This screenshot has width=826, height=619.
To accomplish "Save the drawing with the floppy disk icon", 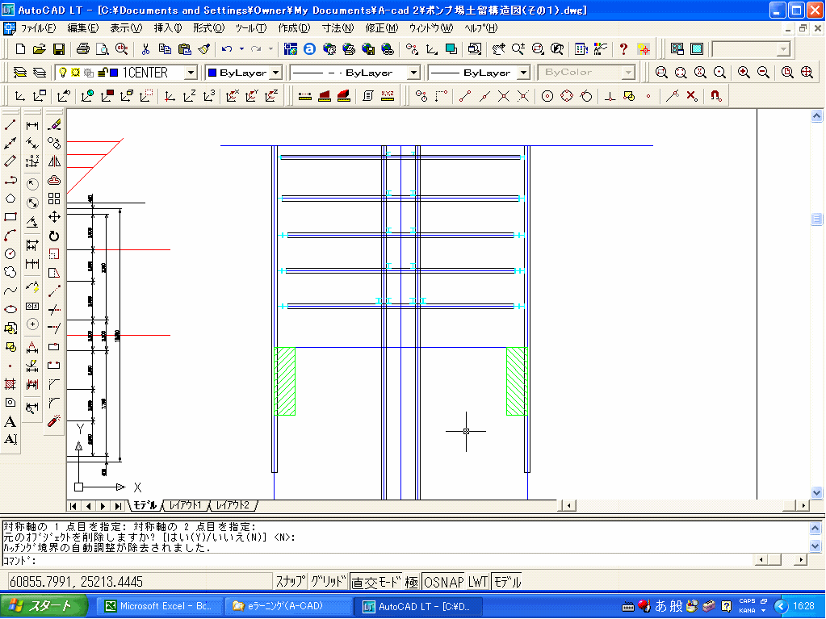I will pyautogui.click(x=59, y=49).
